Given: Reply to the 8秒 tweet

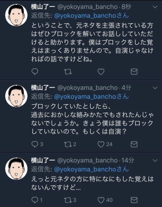Looking at the screenshot, I should [35, 71].
